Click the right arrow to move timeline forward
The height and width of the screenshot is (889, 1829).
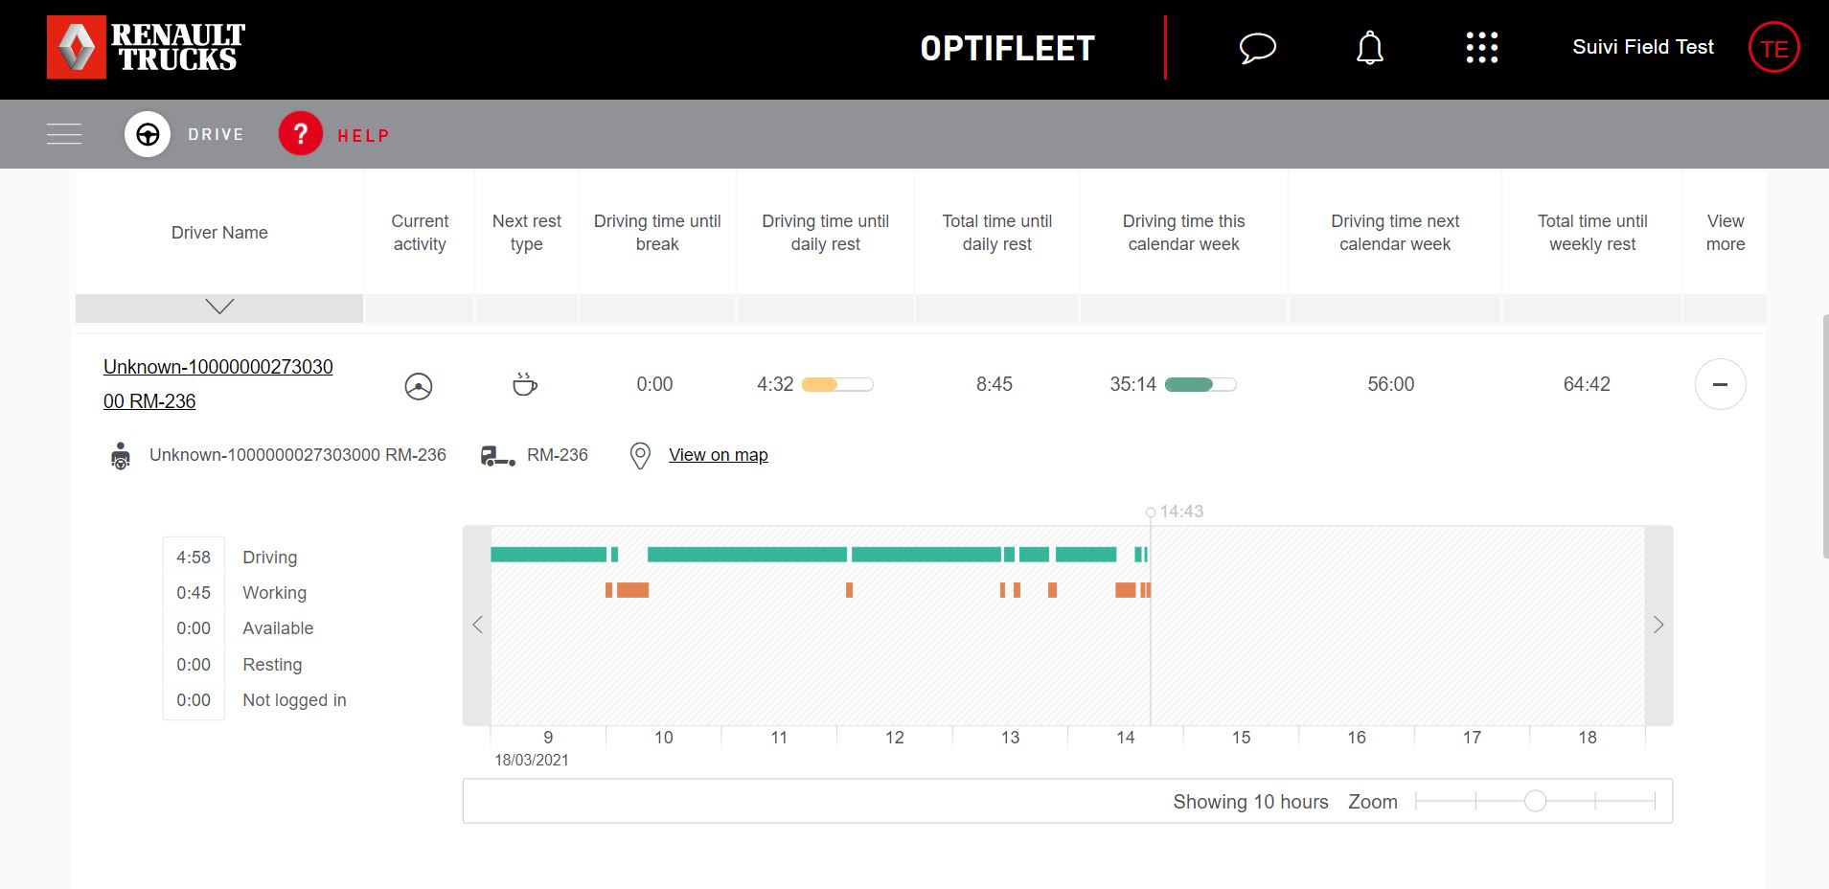point(1658,624)
